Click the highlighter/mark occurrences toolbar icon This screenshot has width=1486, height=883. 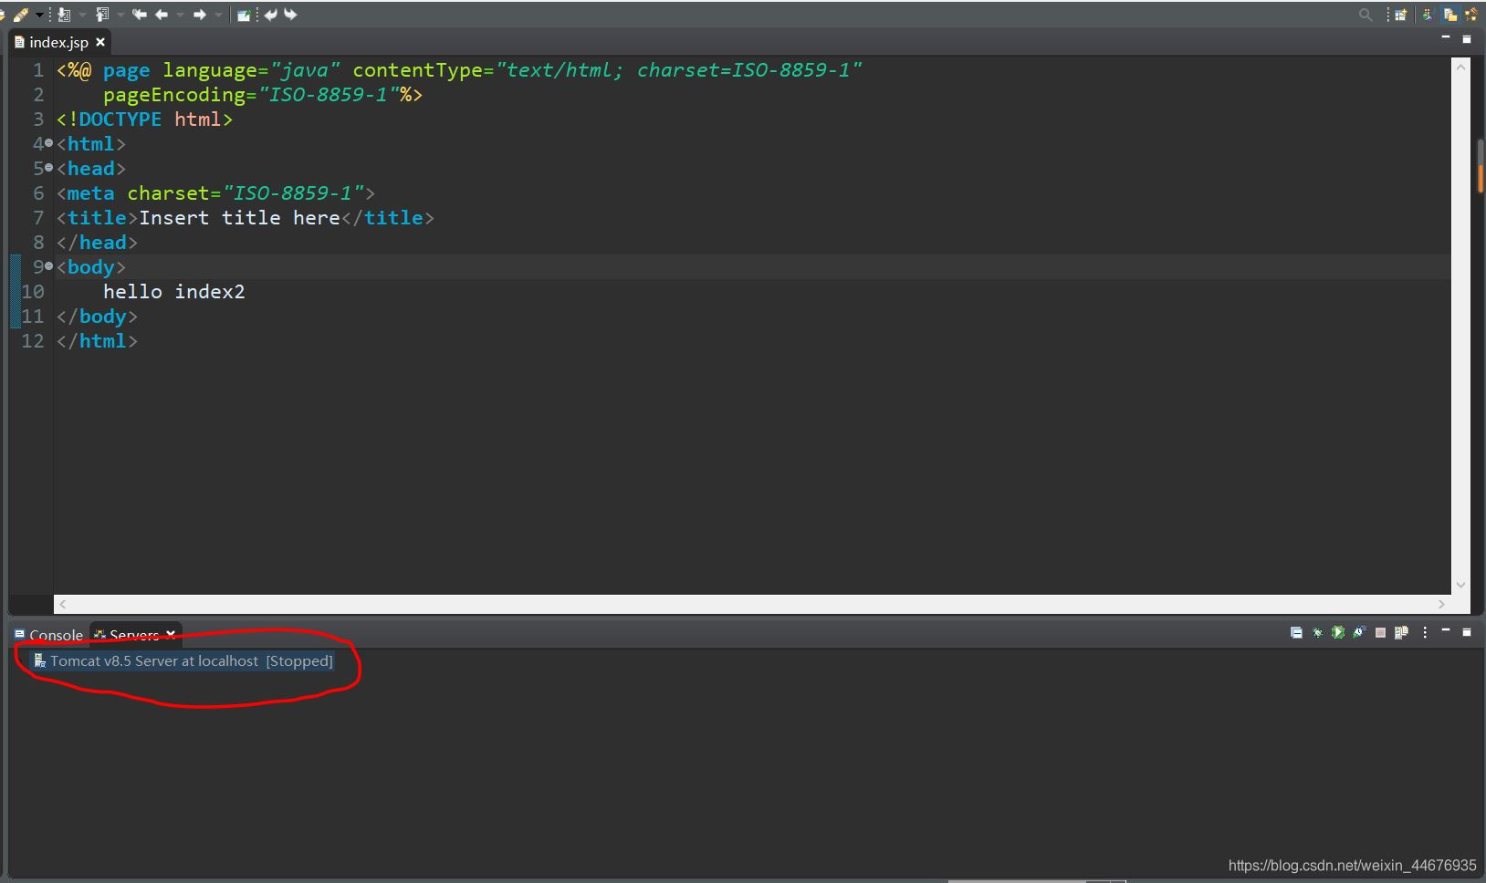[20, 15]
